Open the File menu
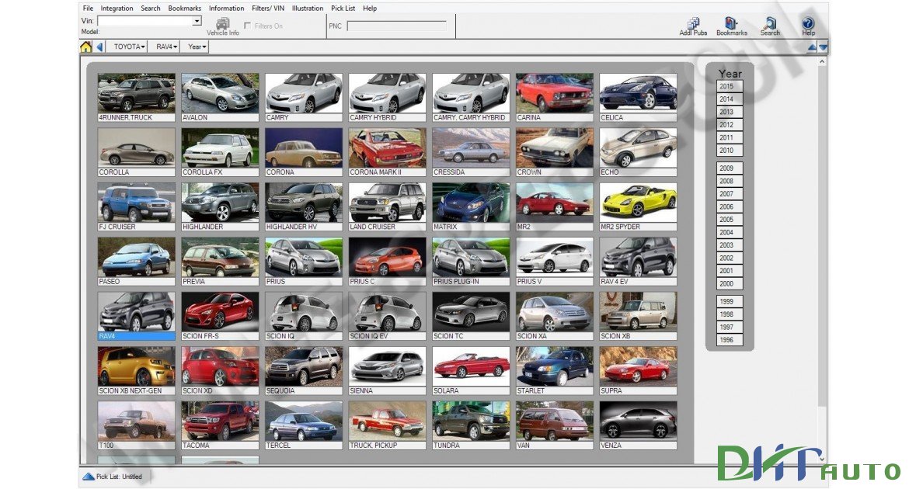The height and width of the screenshot is (489, 909). coord(88,9)
